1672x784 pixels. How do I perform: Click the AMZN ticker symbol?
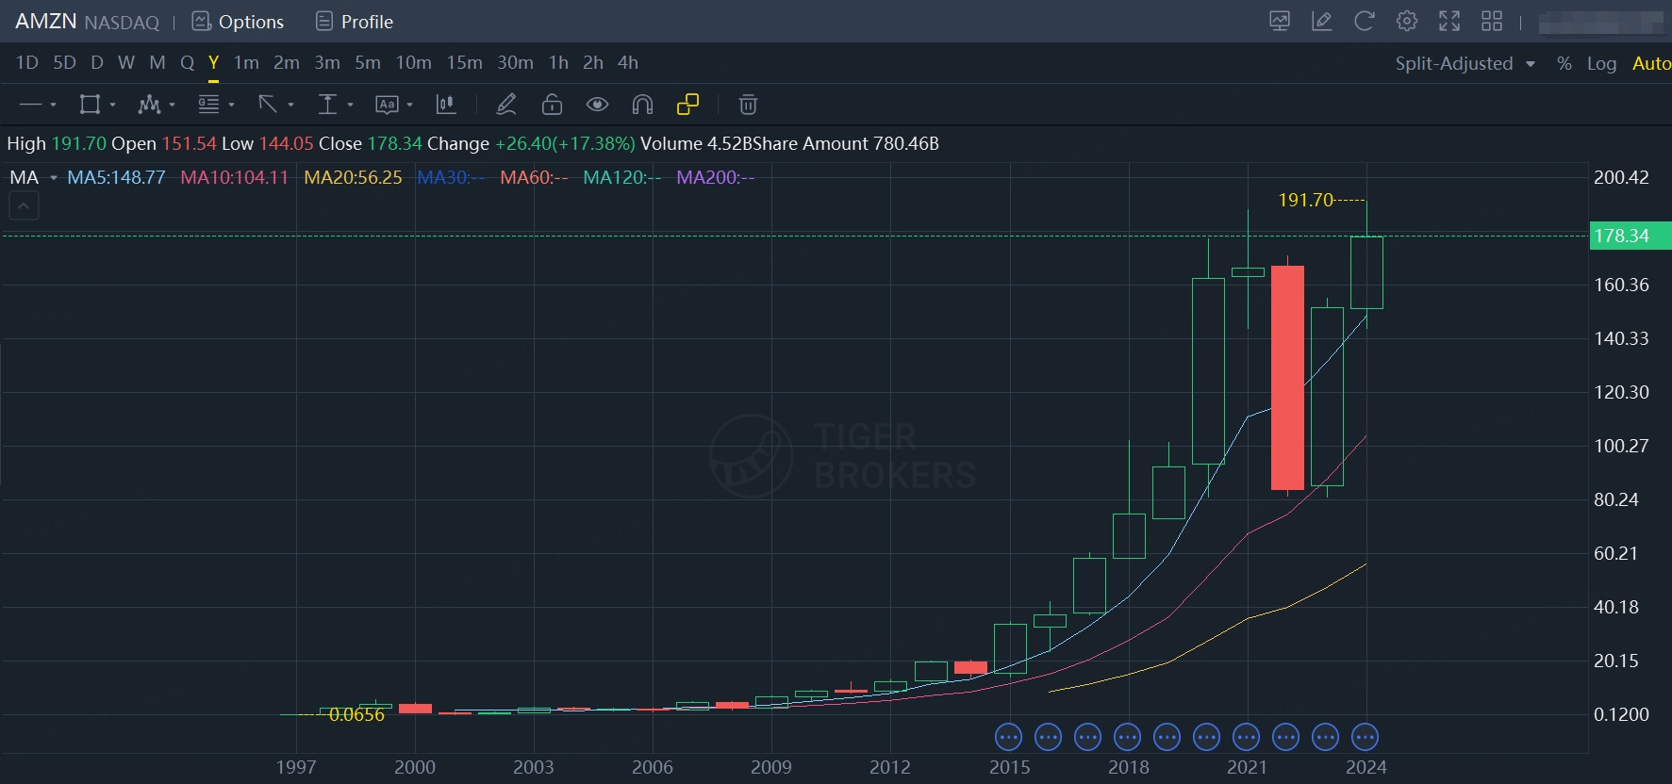point(45,21)
